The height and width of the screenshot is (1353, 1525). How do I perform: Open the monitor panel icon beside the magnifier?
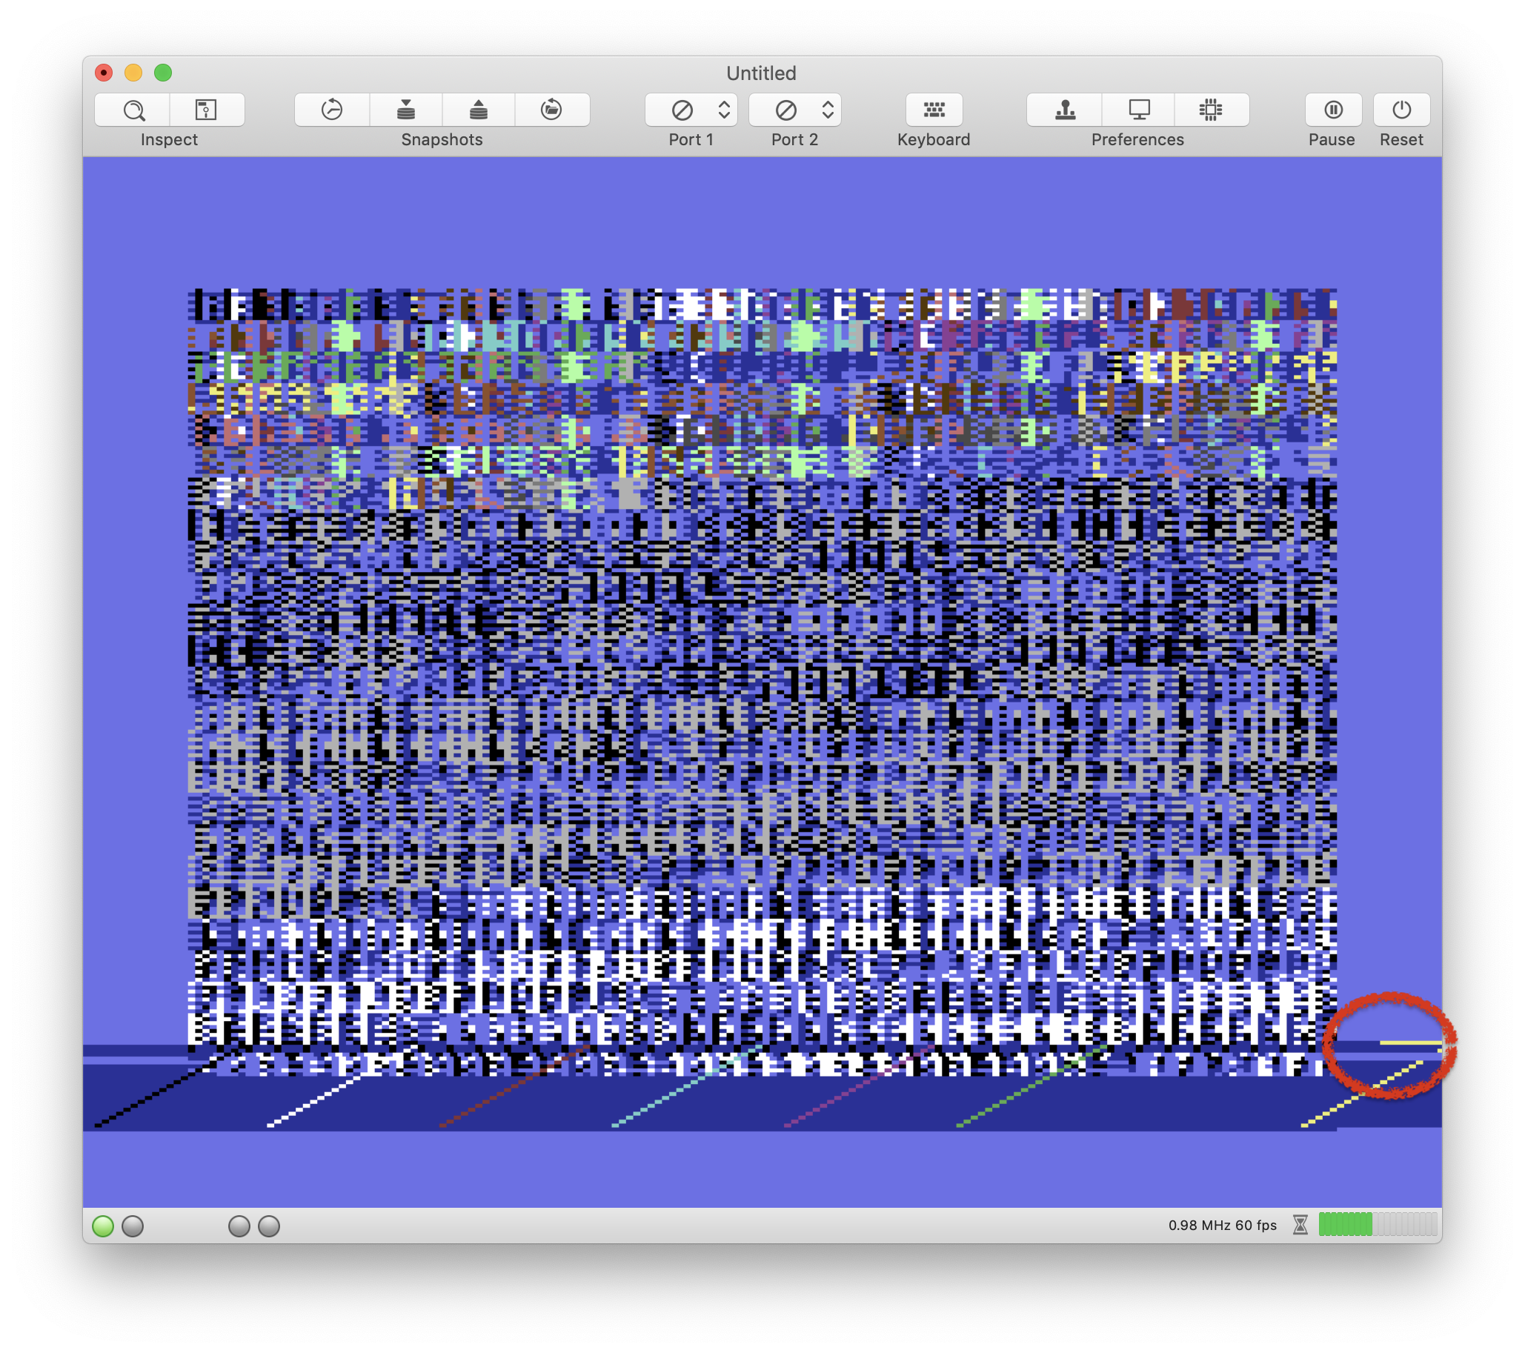pyautogui.click(x=206, y=110)
